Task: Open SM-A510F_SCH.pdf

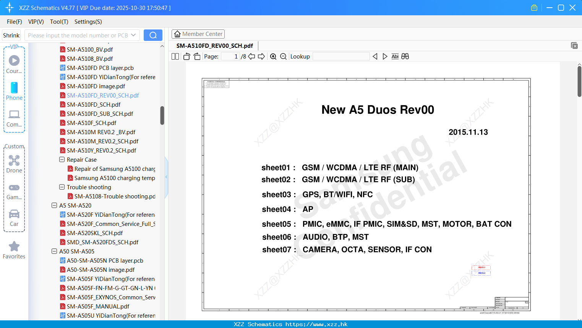Action: coord(91,123)
